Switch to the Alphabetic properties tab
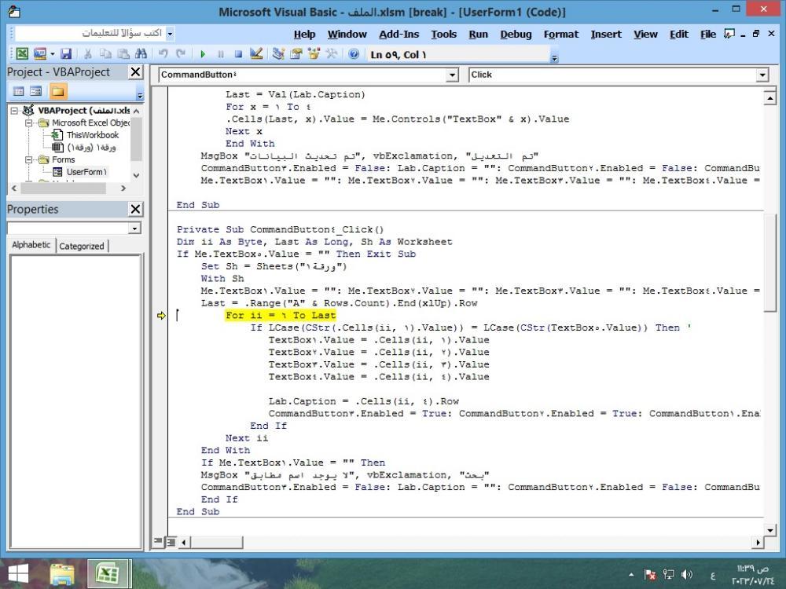The height and width of the screenshot is (589, 786). (x=31, y=245)
